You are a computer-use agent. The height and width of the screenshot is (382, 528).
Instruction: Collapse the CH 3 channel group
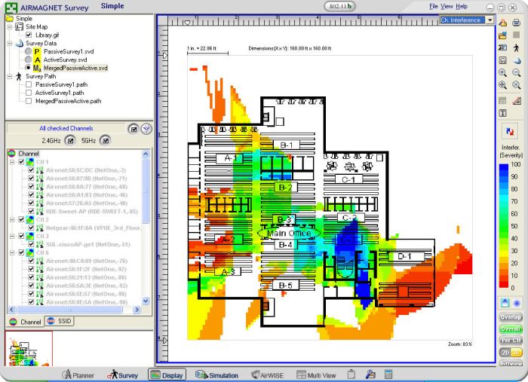click(12, 236)
